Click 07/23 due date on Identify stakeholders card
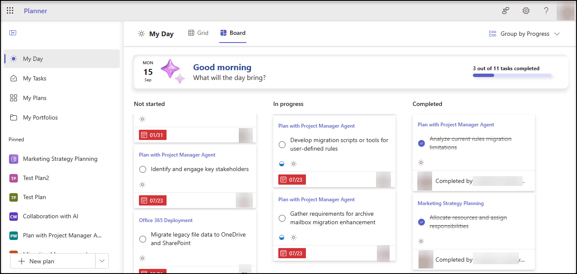The image size is (577, 274). pyautogui.click(x=153, y=200)
